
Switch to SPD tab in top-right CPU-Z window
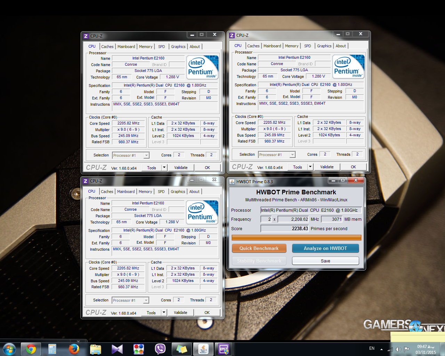pyautogui.click(x=308, y=46)
